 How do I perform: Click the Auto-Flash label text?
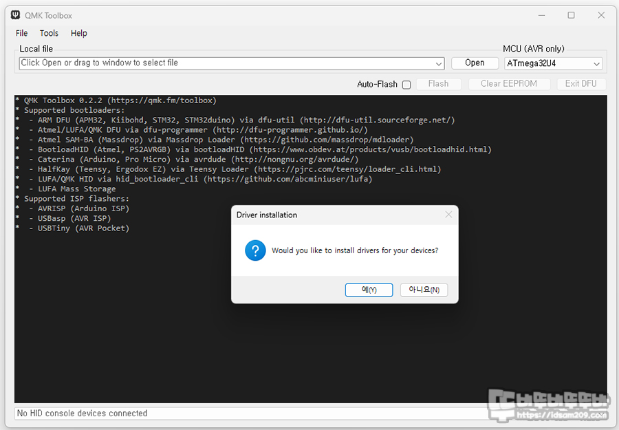(377, 84)
